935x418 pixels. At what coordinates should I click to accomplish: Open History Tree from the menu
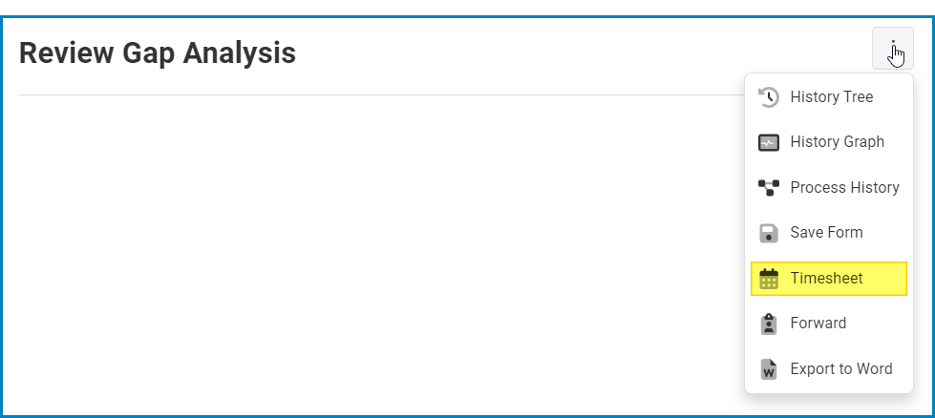(x=831, y=97)
